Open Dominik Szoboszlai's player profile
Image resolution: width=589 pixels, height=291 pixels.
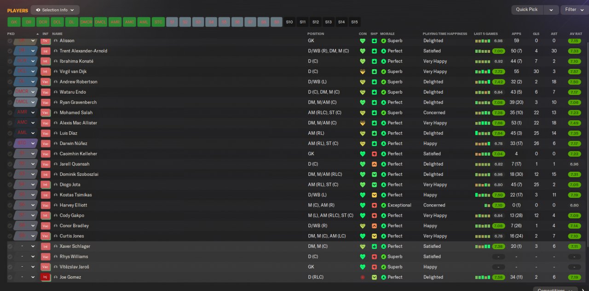tap(79, 174)
